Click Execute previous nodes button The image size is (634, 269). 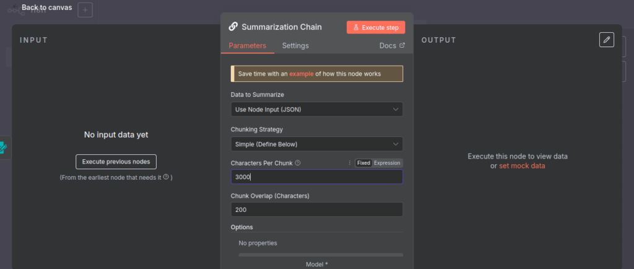[116, 161]
